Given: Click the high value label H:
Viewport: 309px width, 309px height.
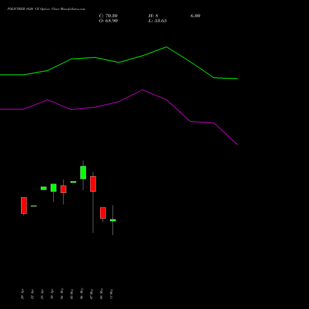Looking at the screenshot, I should tap(153, 16).
